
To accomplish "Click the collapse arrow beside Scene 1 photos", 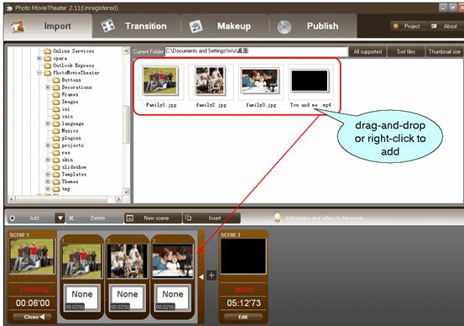I will click(x=201, y=277).
